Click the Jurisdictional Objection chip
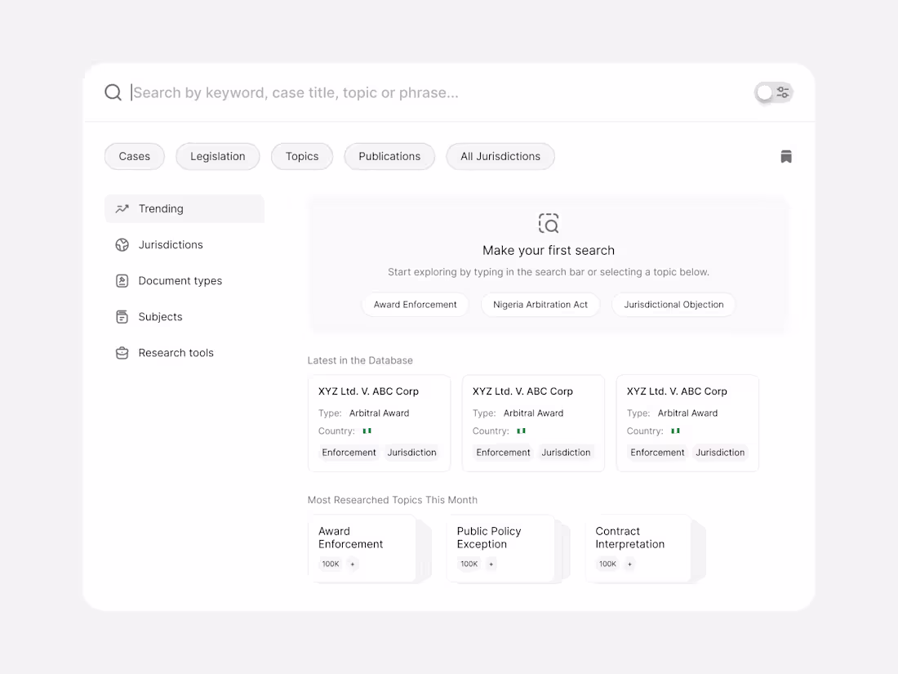Image resolution: width=898 pixels, height=674 pixels. [673, 305]
